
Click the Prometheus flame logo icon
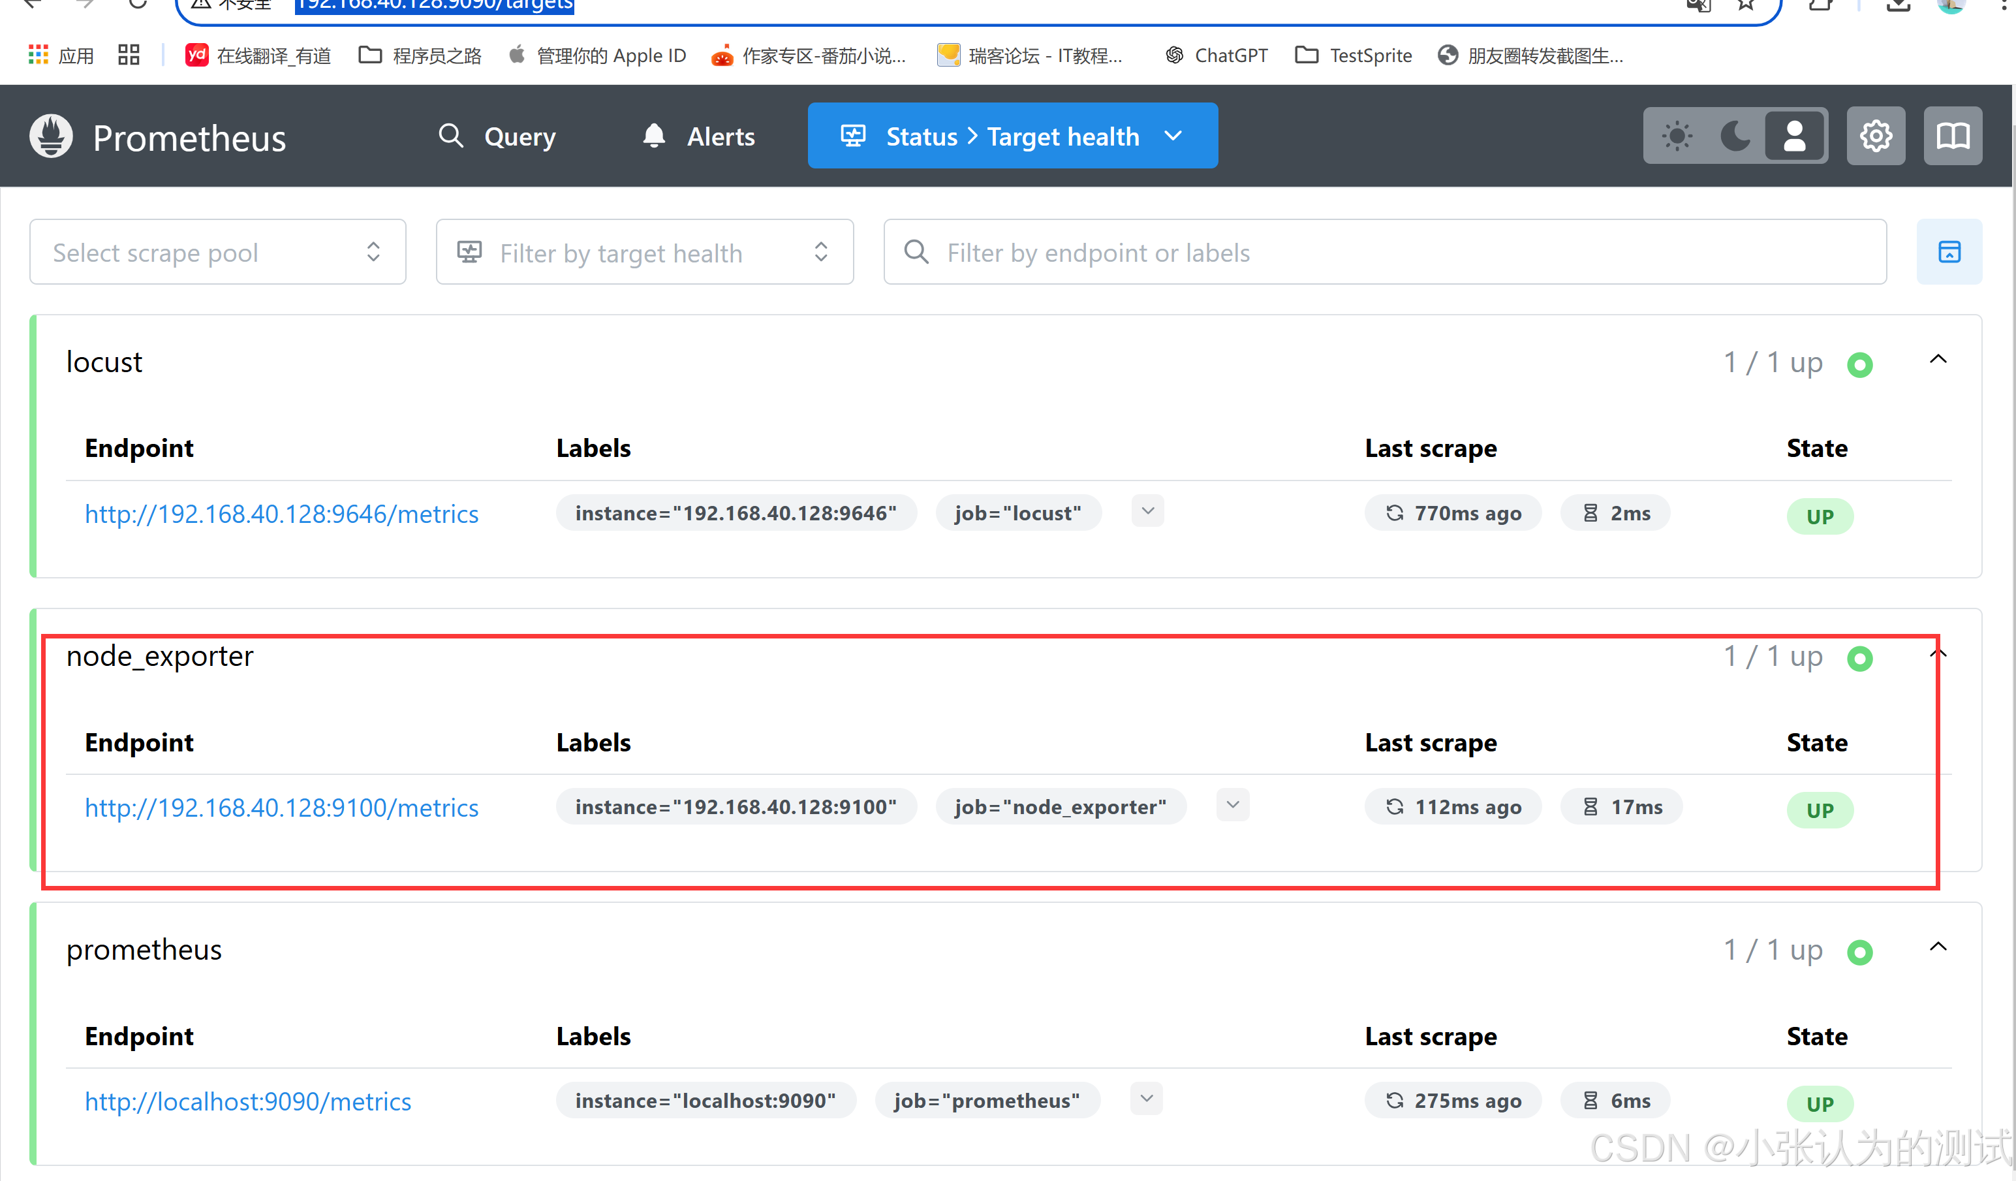pos(51,137)
